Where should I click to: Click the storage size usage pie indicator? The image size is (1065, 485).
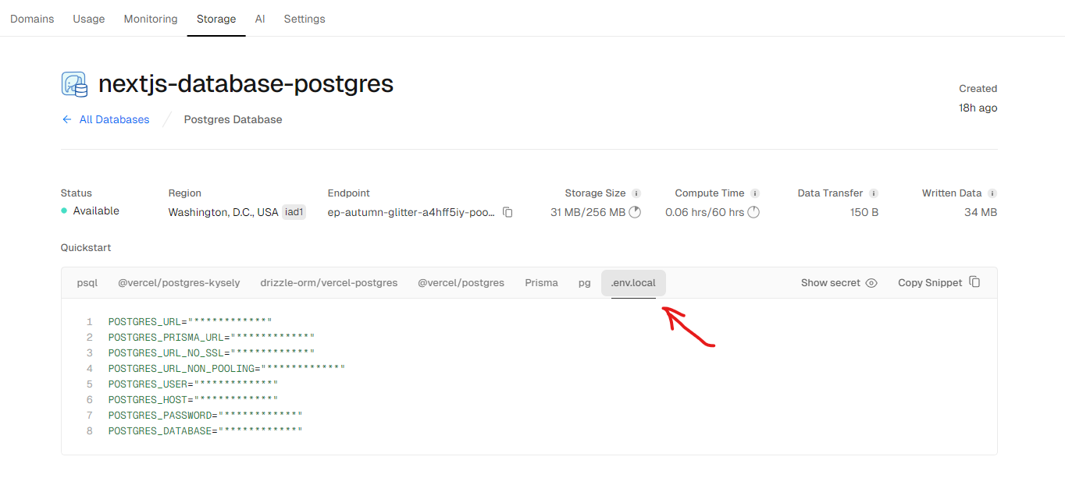coord(635,212)
